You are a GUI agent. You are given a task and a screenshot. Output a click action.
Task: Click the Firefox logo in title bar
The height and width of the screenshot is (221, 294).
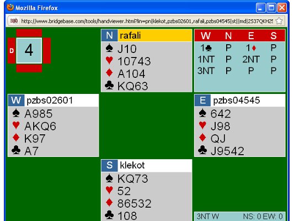click(x=10, y=8)
